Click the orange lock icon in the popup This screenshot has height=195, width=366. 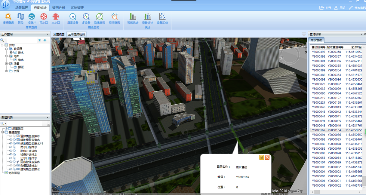(x=262, y=157)
